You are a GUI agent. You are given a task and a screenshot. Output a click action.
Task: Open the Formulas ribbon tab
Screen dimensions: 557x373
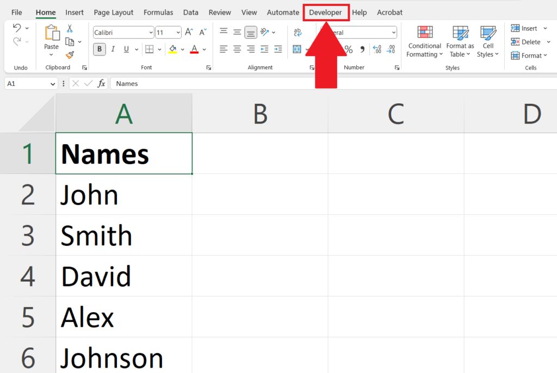[158, 12]
